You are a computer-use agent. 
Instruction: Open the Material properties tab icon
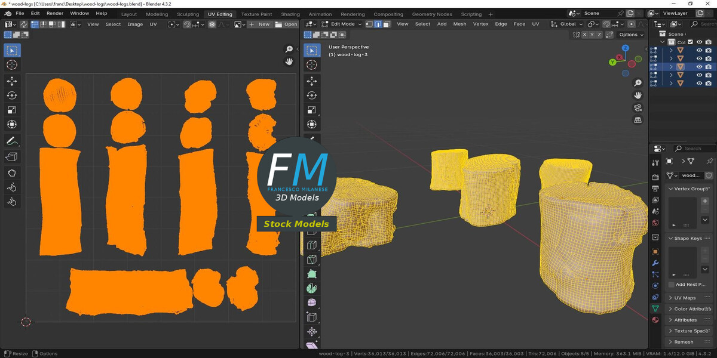tap(655, 320)
